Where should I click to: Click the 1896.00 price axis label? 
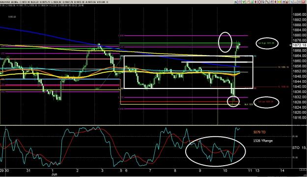(x=299, y=15)
